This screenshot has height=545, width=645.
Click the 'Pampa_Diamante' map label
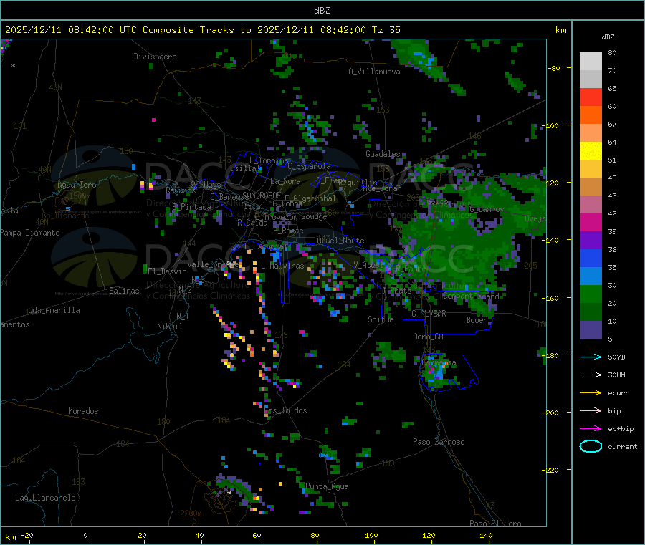29,233
